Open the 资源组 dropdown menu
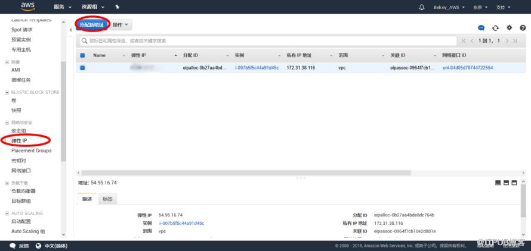 tap(93, 7)
